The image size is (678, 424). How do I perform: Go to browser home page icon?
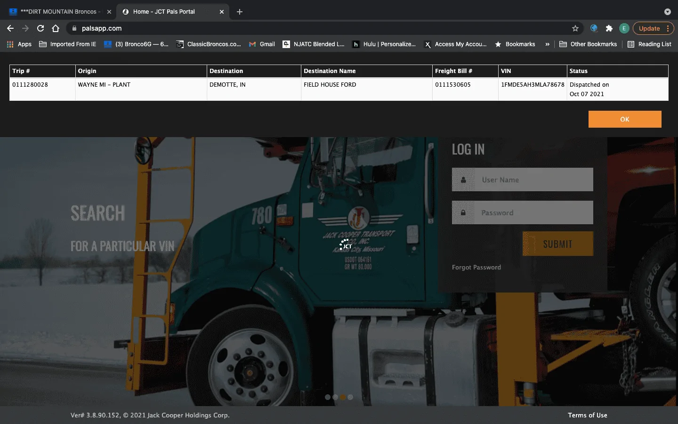pyautogui.click(x=56, y=28)
